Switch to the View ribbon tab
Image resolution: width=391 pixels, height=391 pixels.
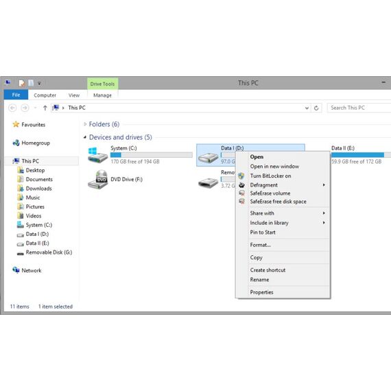(74, 95)
